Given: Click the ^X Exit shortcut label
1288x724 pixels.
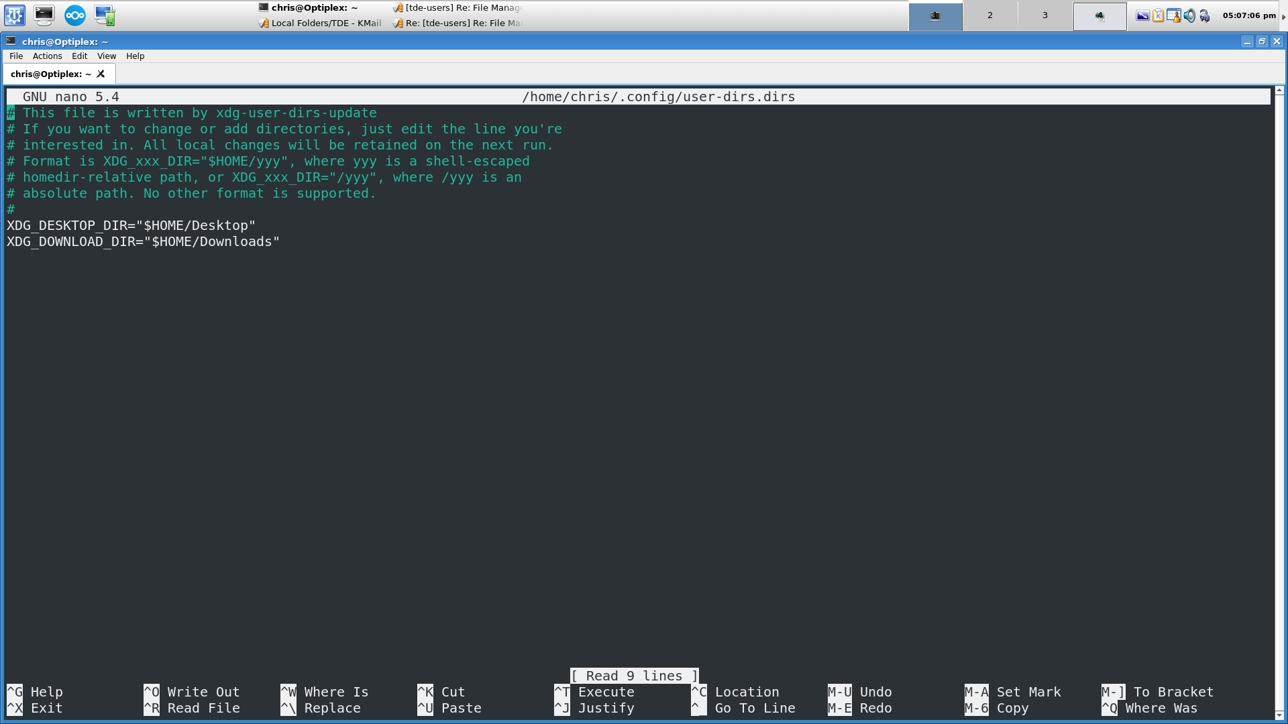Looking at the screenshot, I should (x=35, y=709).
